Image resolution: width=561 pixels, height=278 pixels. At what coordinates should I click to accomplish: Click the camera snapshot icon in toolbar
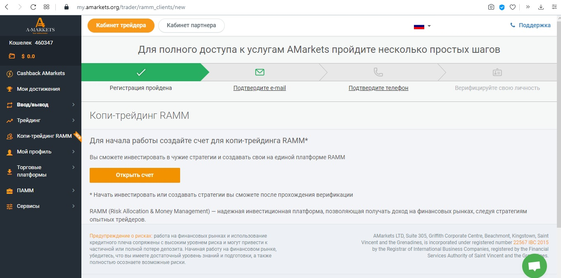tap(491, 7)
